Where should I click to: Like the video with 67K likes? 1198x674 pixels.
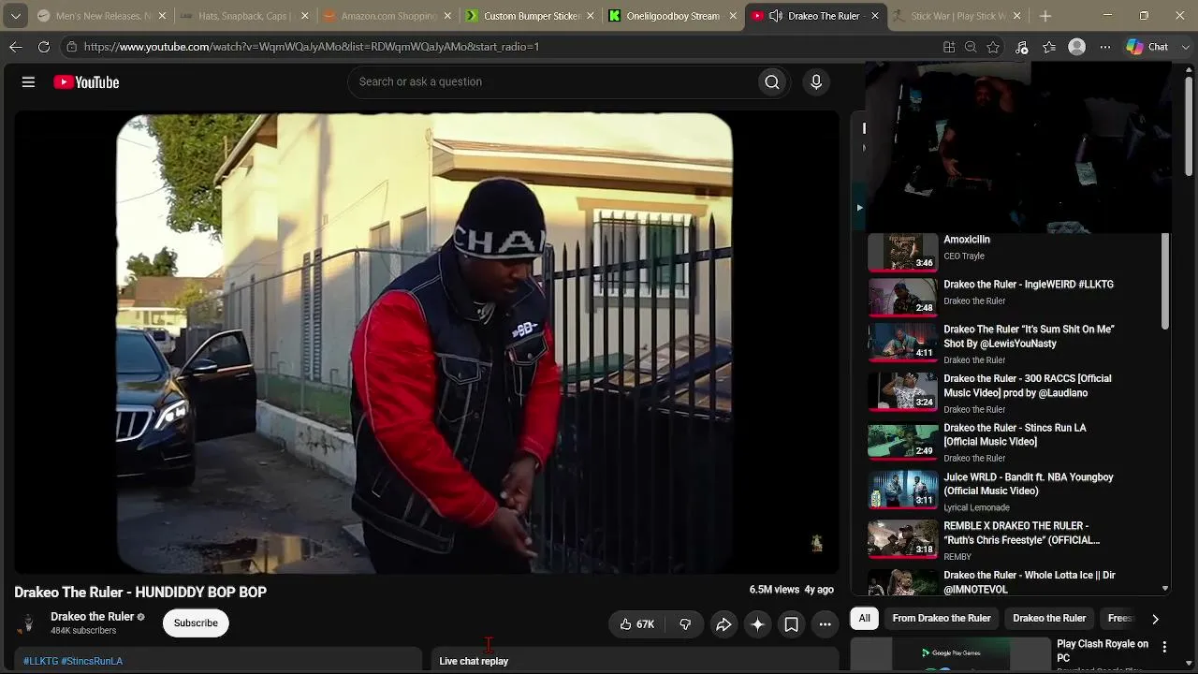(636, 624)
